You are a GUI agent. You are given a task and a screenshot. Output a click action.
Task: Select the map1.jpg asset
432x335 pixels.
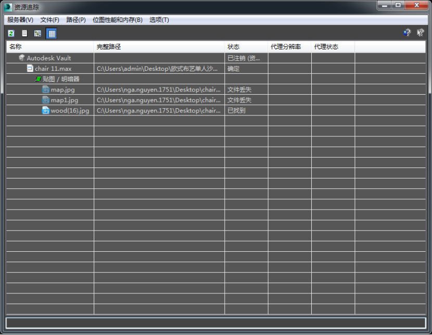tap(216, 100)
